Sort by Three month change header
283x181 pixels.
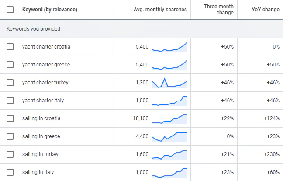click(218, 10)
